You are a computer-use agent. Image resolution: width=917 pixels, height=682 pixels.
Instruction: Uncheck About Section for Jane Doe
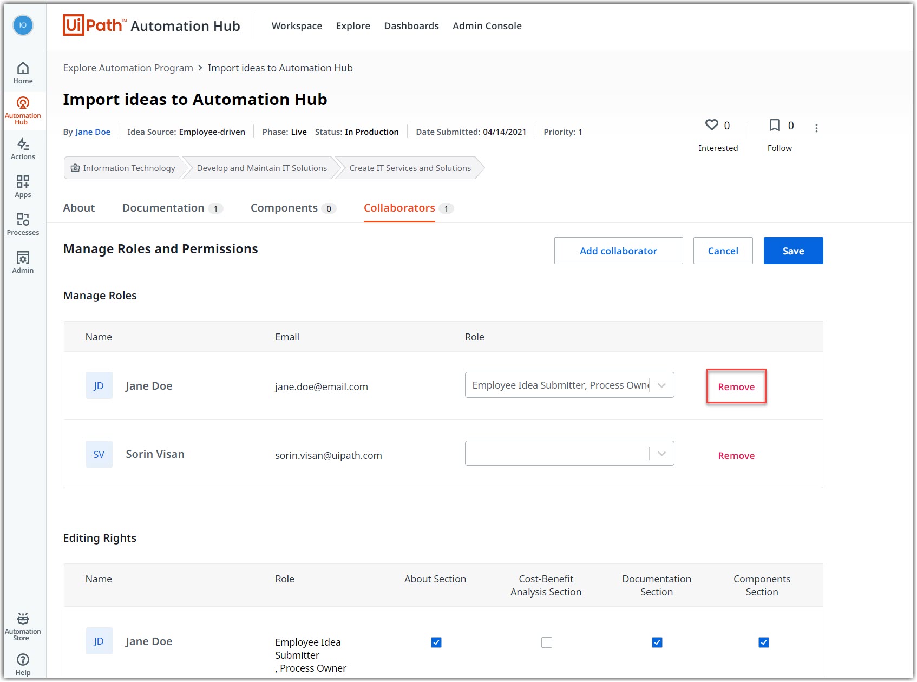point(436,642)
